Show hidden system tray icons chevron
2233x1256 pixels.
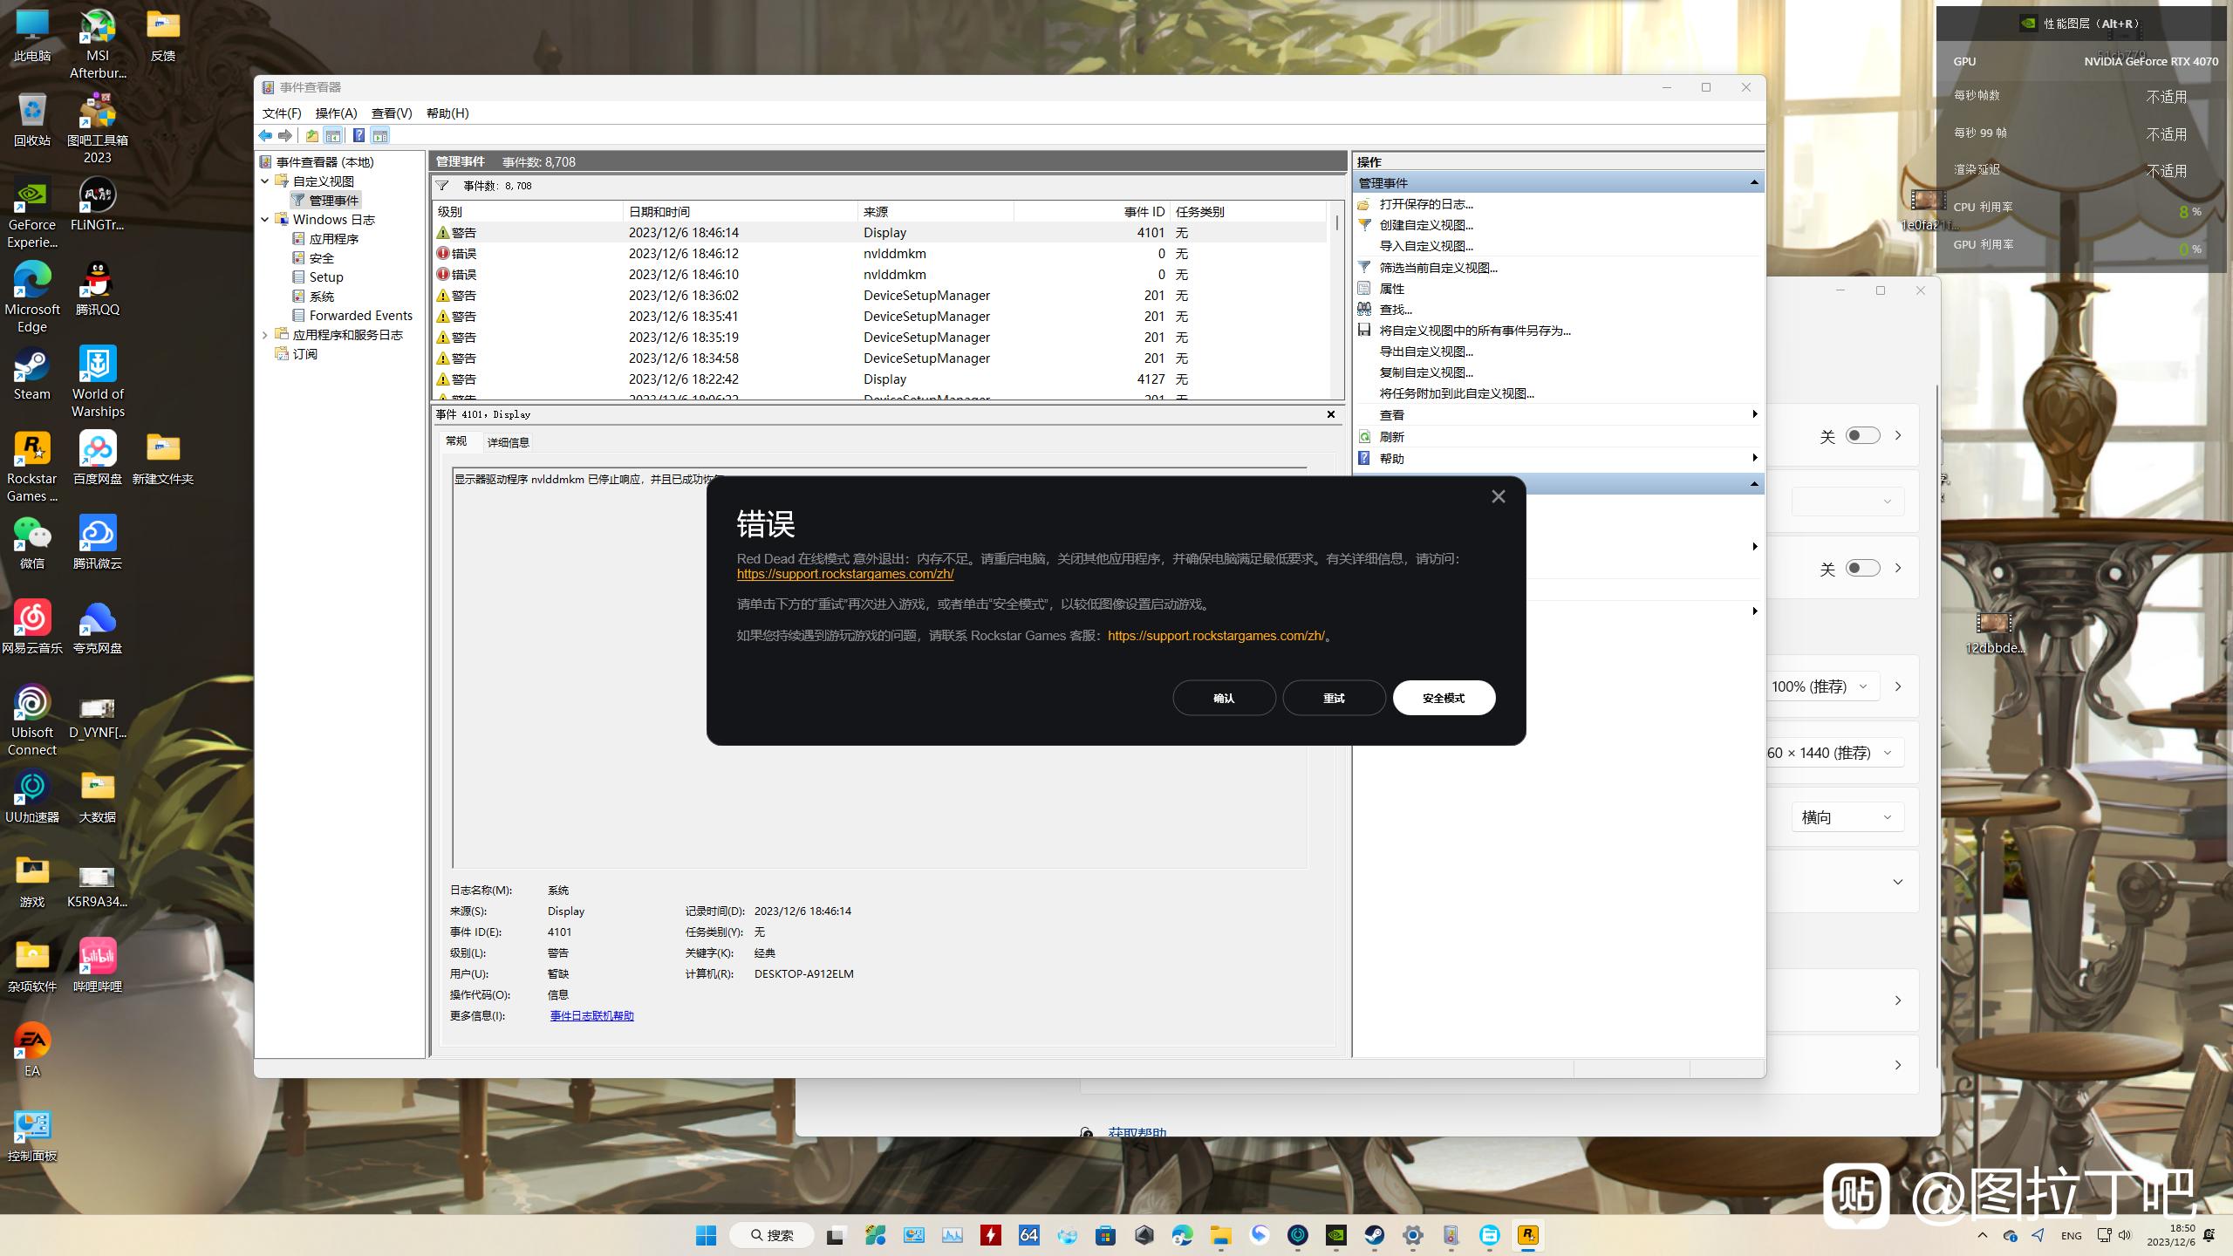(1983, 1235)
